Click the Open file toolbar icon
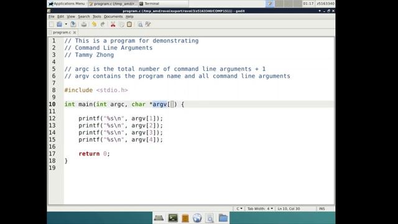The width and height of the screenshot is (398, 224). [60, 24]
